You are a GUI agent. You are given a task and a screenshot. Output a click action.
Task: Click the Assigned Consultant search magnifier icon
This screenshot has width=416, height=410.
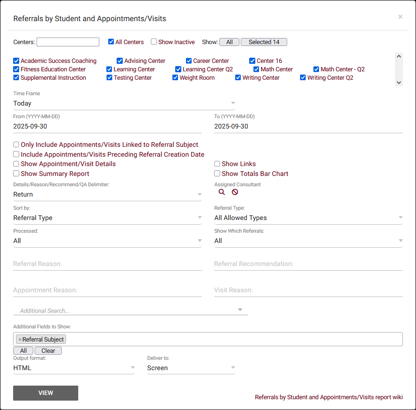222,192
